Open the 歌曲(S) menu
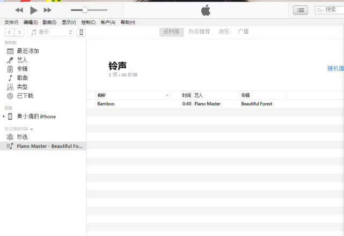The image size is (344, 236). (49, 22)
